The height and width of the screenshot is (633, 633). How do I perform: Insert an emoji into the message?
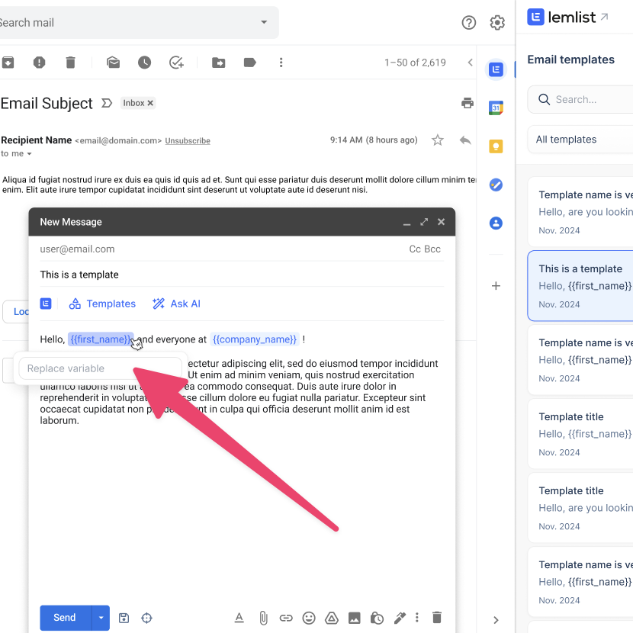pyautogui.click(x=309, y=618)
